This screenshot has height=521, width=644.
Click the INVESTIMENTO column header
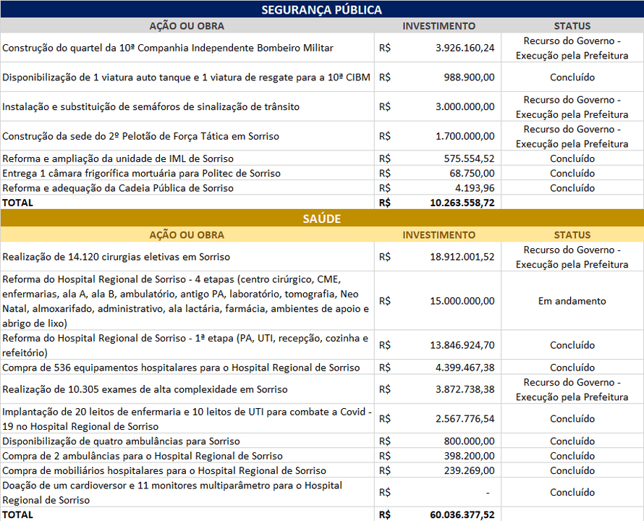pos(438,25)
